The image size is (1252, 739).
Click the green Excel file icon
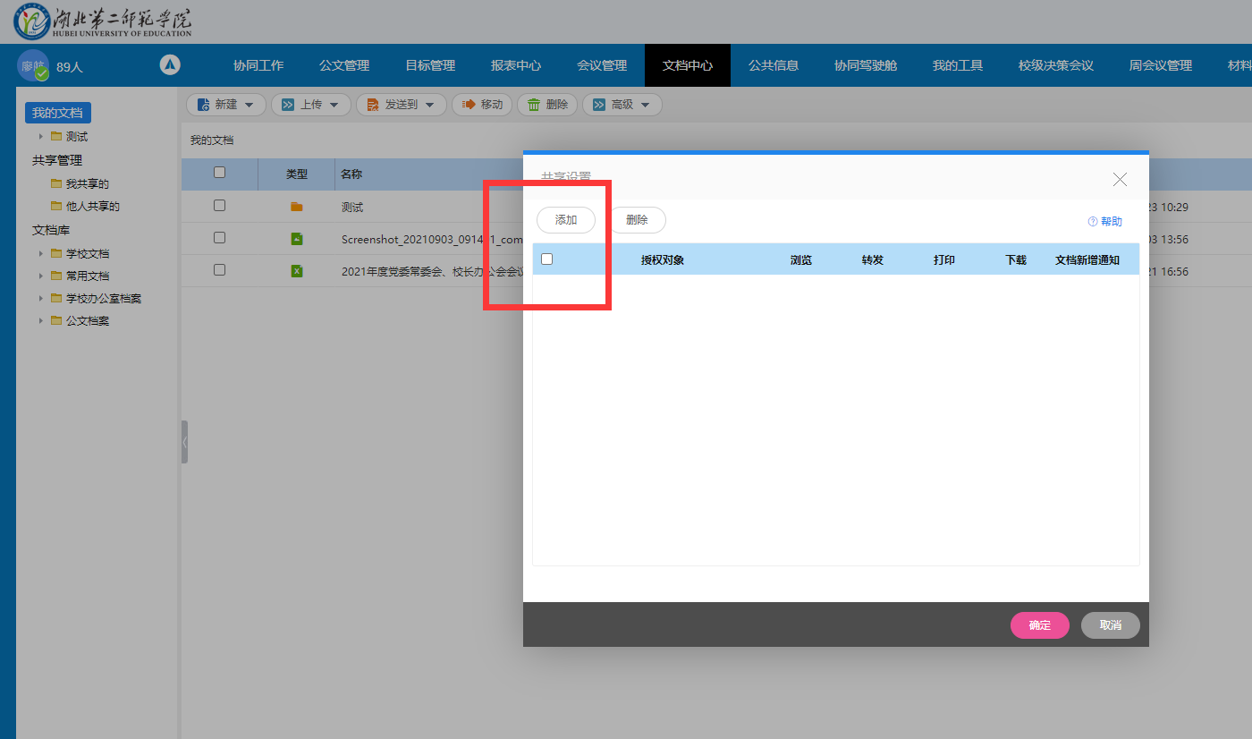pos(297,271)
